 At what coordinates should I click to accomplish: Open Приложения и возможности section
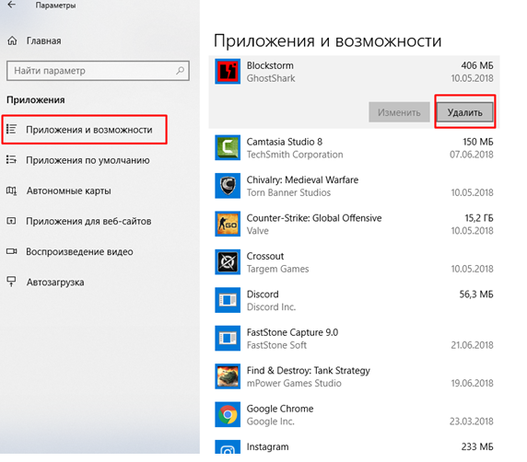89,130
